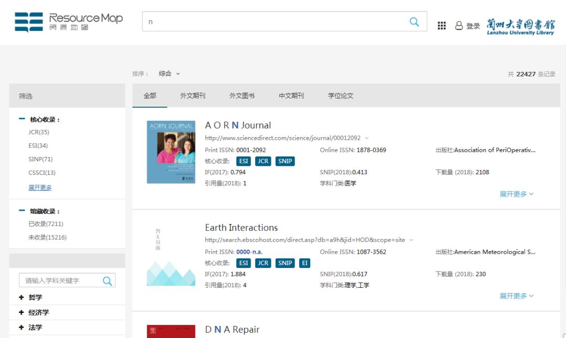Open the ebscohost URL for Earth Interactions
566x338 pixels.
pyautogui.click(x=305, y=240)
